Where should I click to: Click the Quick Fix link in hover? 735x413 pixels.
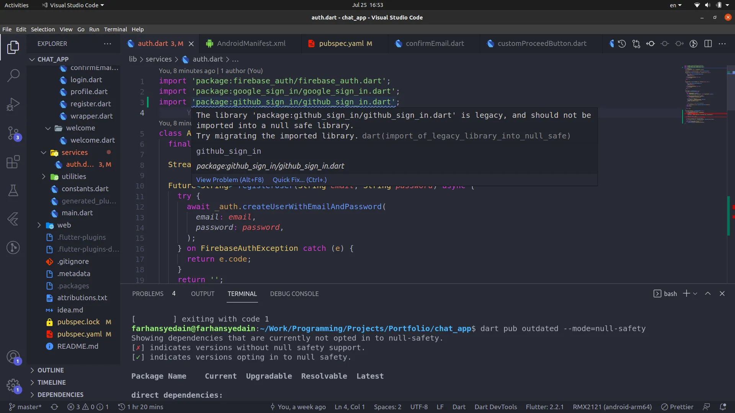coord(299,180)
